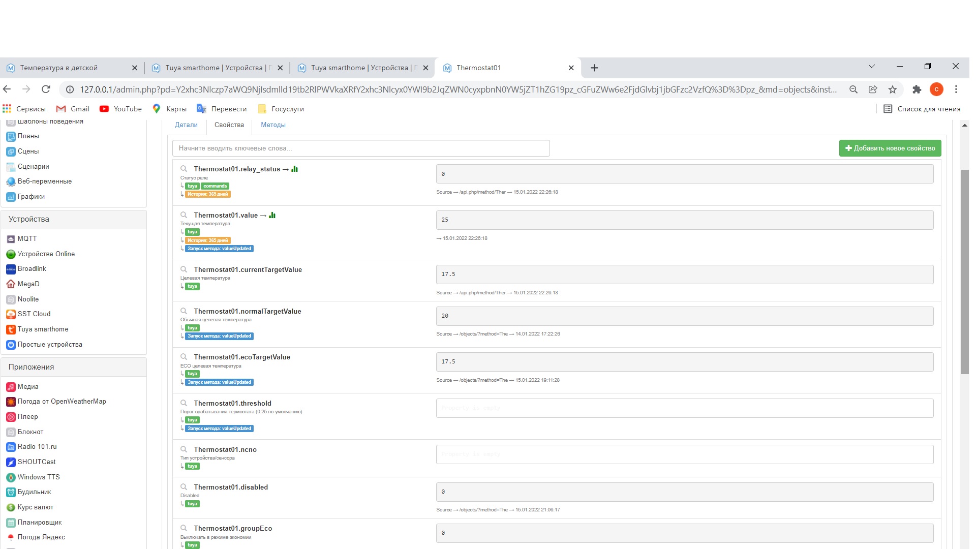Click the magnifier icon beside Thermostat01.threshold
This screenshot has height=549, width=976.
click(x=184, y=403)
